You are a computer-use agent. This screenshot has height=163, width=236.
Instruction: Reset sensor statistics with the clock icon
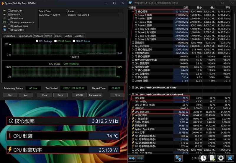(x=203, y=158)
